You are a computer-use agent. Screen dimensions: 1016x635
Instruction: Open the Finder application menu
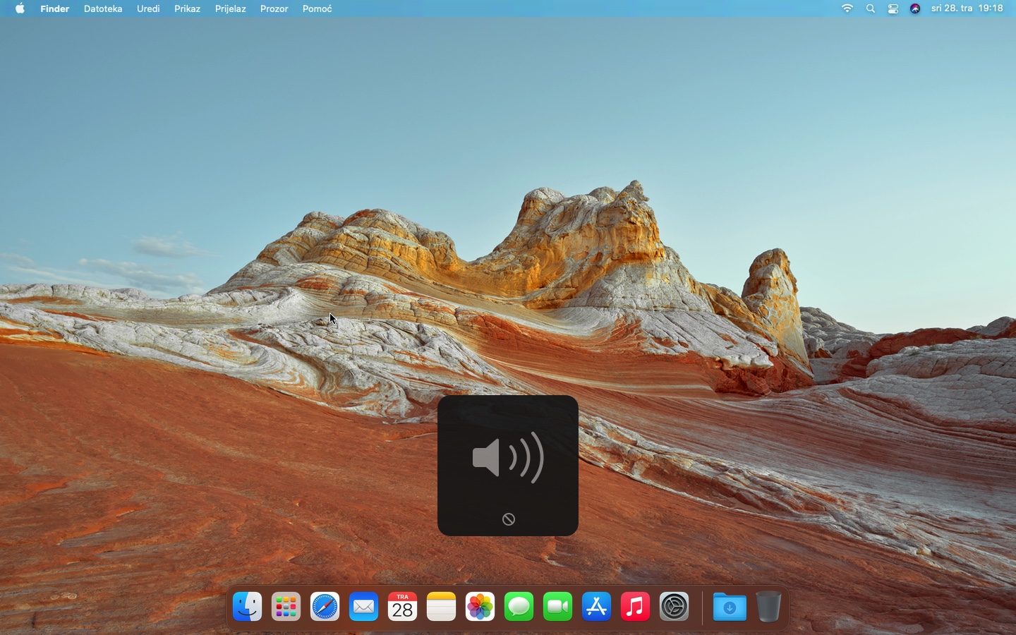tap(55, 8)
